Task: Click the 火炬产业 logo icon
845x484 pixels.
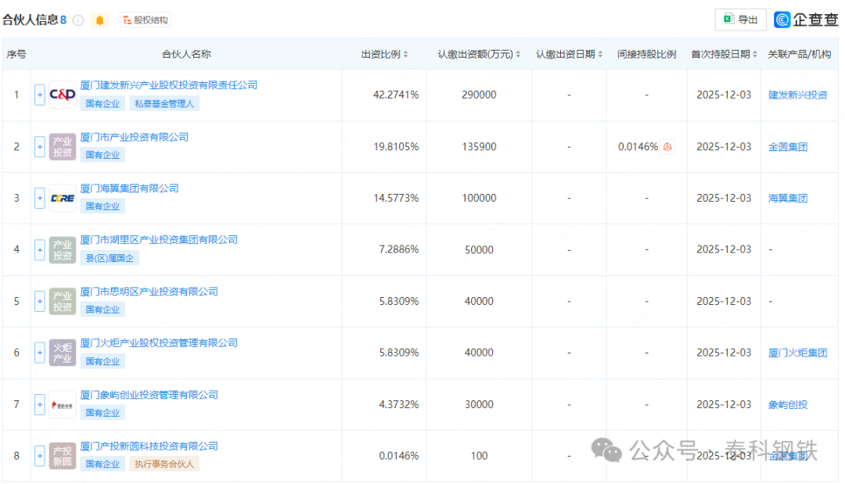Action: pyautogui.click(x=63, y=353)
